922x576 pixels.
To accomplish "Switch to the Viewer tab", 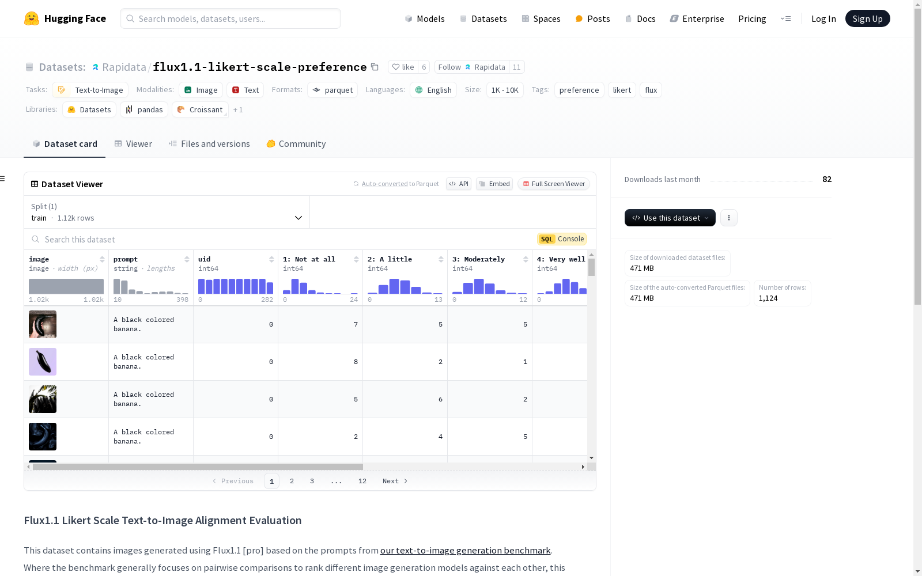I will (133, 144).
